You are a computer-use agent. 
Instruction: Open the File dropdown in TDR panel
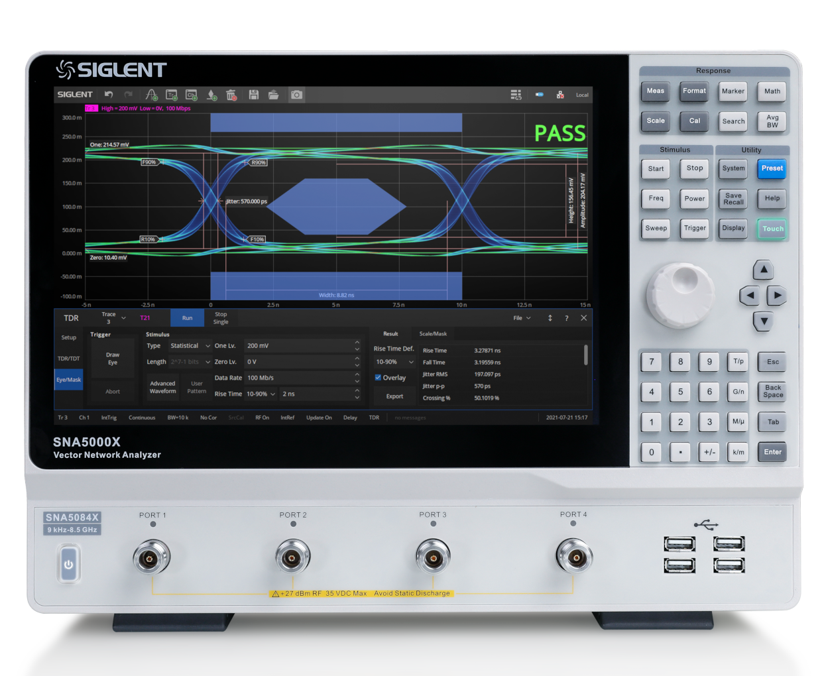coord(522,318)
